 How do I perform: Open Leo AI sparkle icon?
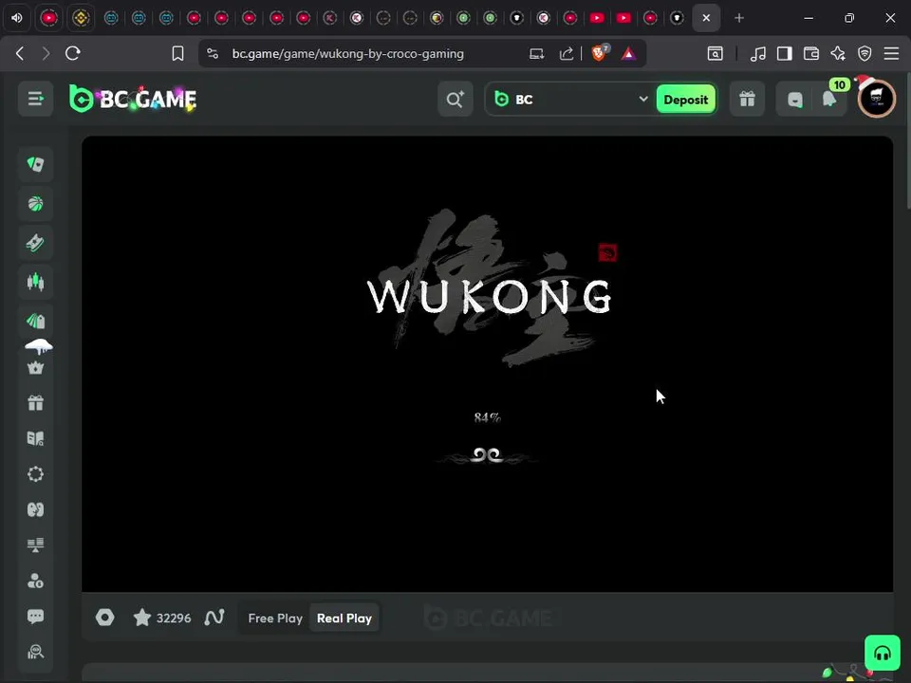coord(838,53)
